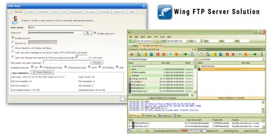
Task: Click the parent folder icon in Remote toolbar
Action: click(x=145, y=54)
